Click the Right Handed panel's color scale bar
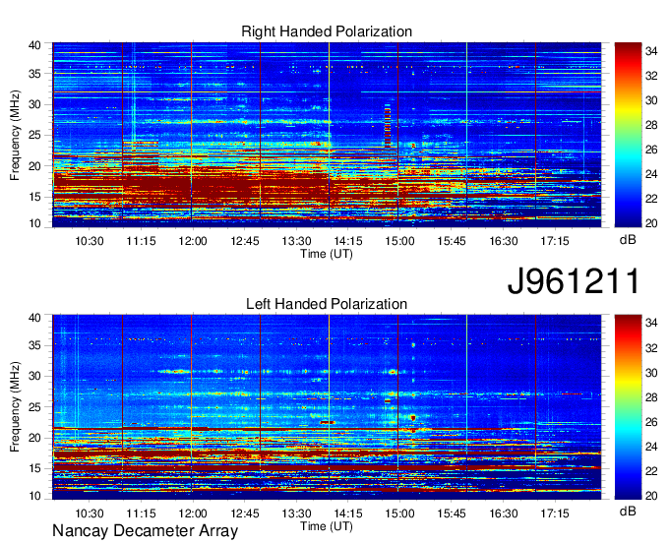 (628, 135)
